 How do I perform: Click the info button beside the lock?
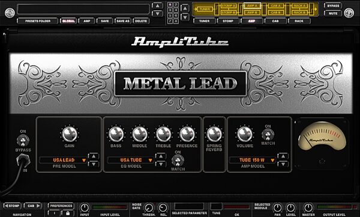tap(55, 213)
